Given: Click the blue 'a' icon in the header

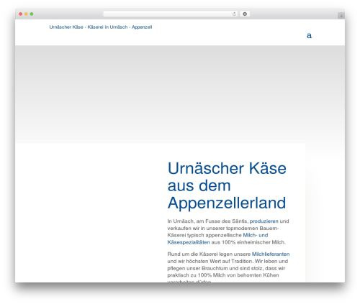Looking at the screenshot, I should (x=309, y=35).
